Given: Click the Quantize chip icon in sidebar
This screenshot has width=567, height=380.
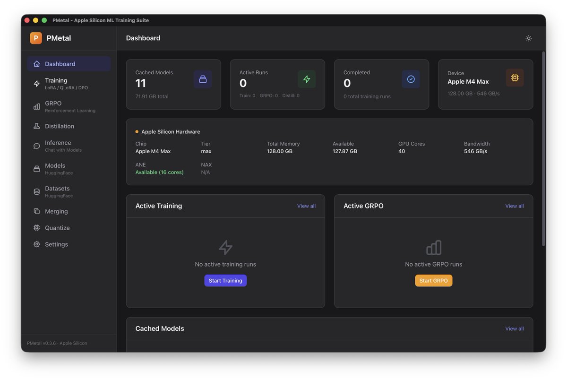Looking at the screenshot, I should [x=37, y=228].
